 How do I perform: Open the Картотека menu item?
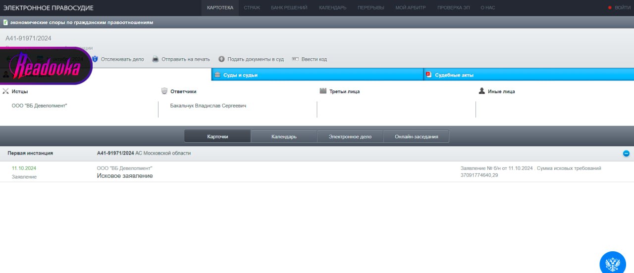pyautogui.click(x=220, y=8)
